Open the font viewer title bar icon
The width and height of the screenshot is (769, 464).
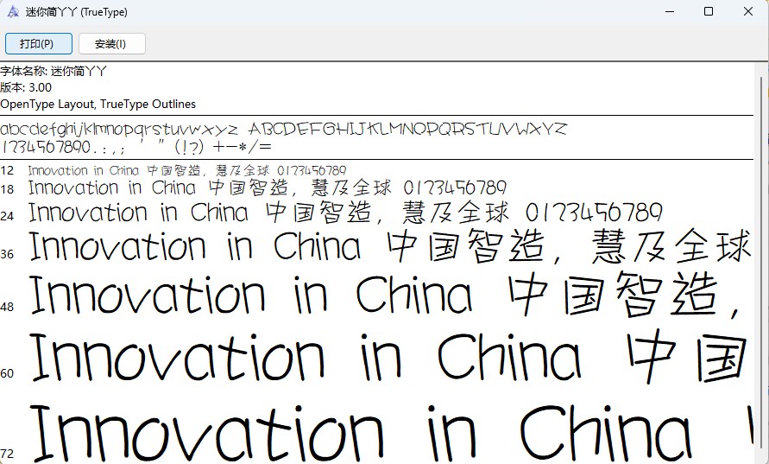[13, 11]
